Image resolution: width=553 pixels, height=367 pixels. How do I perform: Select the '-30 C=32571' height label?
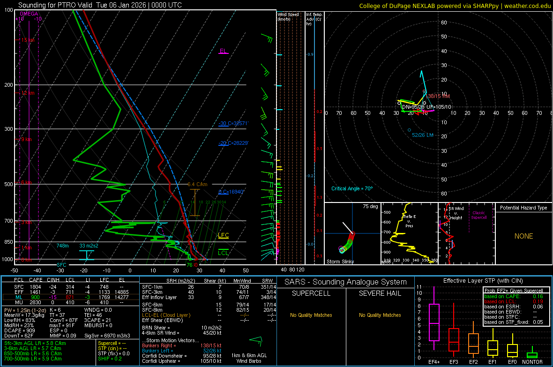pyautogui.click(x=233, y=124)
